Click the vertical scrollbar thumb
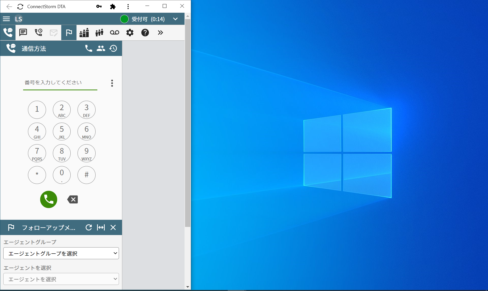The image size is (488, 291). point(188,123)
